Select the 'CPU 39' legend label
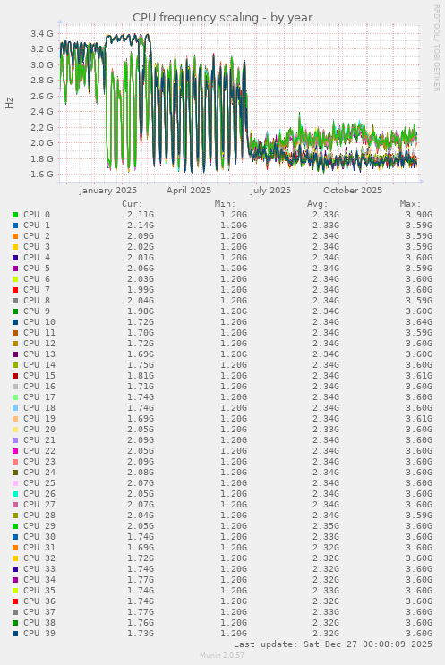 (x=39, y=634)
